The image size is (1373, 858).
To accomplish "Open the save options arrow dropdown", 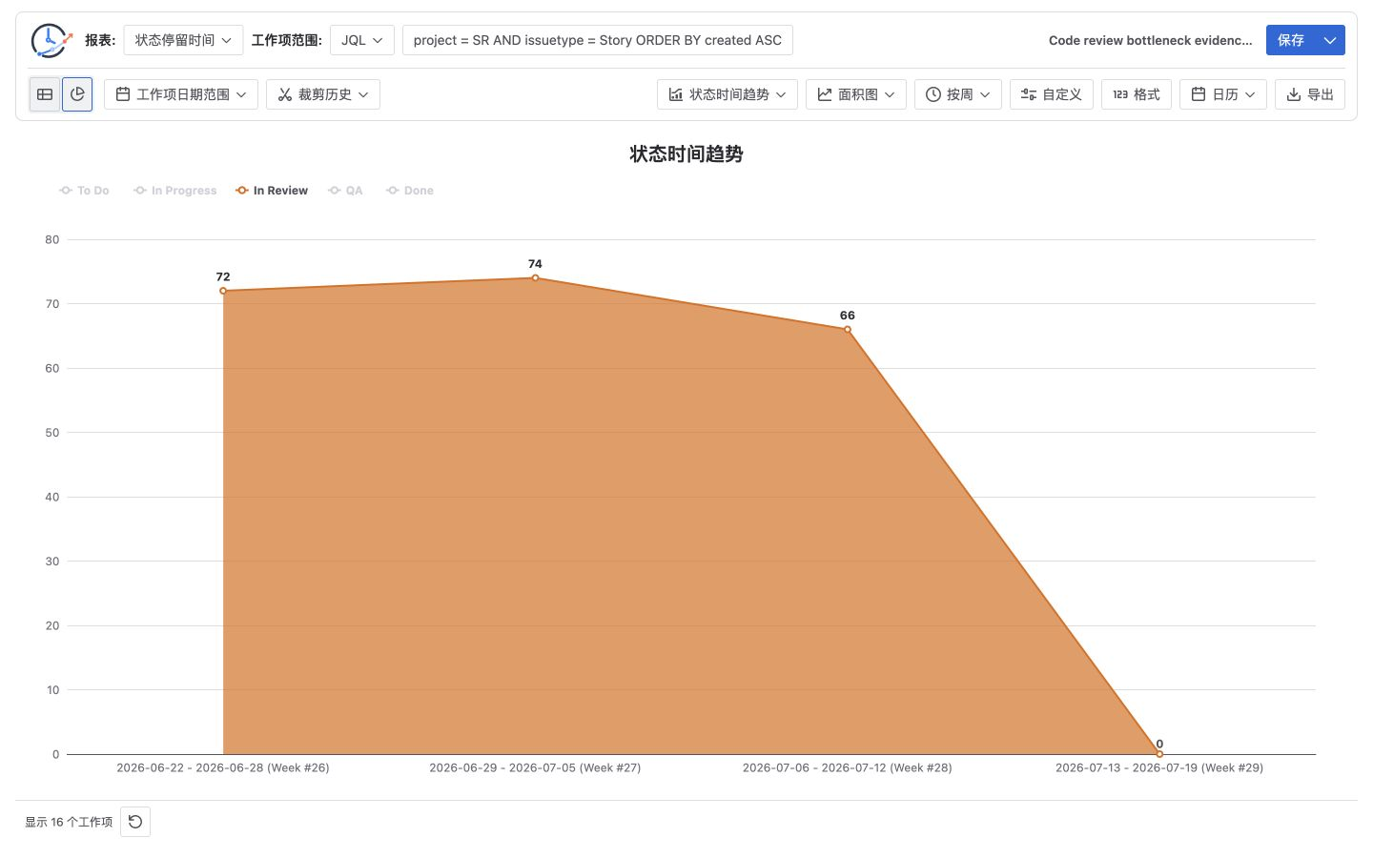I will pyautogui.click(x=1330, y=40).
